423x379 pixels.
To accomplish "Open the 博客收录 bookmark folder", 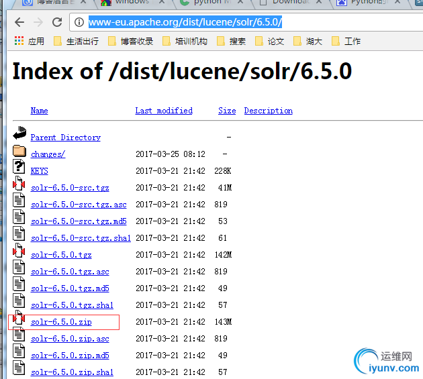I will (x=130, y=41).
